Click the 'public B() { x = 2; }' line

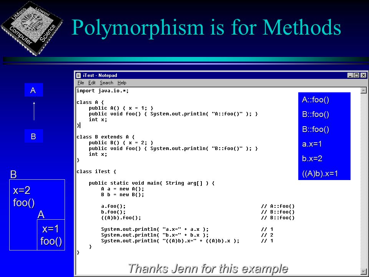tap(121, 143)
